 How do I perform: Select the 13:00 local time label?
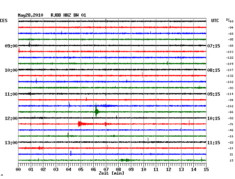11,142
